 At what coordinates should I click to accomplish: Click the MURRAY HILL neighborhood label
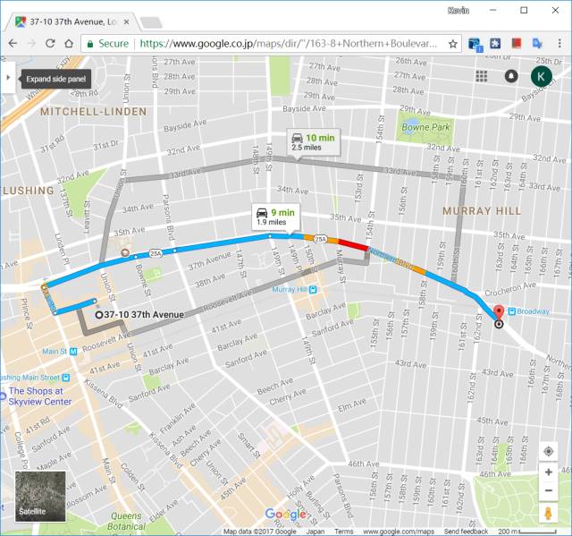(482, 211)
